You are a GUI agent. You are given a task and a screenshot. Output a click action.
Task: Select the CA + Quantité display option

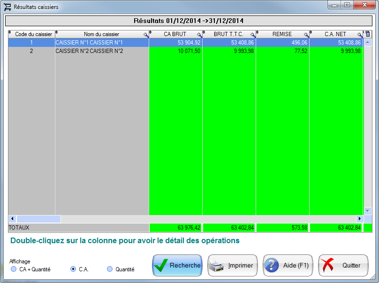[x=14, y=269]
